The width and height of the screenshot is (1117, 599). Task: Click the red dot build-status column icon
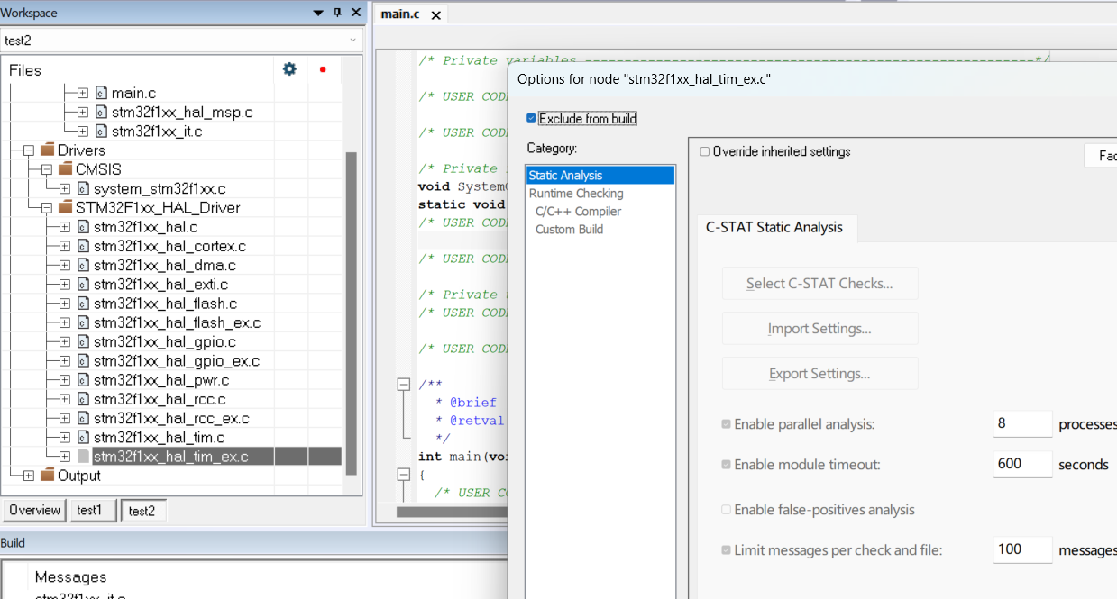coord(323,69)
